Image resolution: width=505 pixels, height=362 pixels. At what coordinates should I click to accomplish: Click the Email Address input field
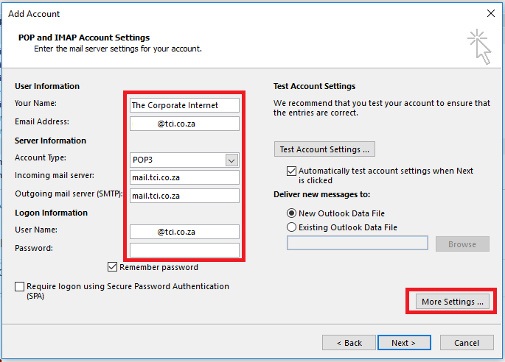coord(184,124)
